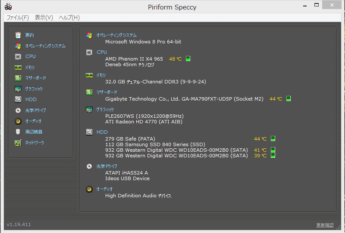Click the motherboard 44 ℃ temperature indicator
345x233 pixels.
(289, 99)
